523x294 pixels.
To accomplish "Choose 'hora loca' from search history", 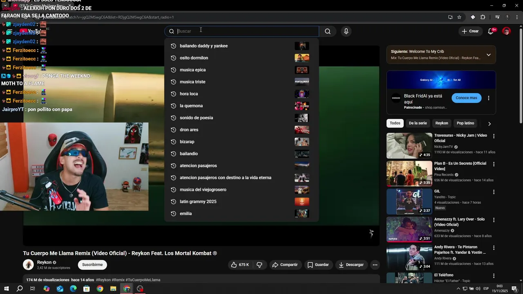I will 241,94.
